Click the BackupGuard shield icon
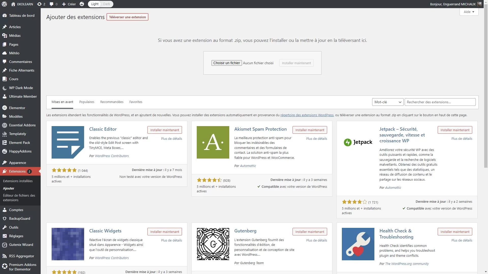 (5, 218)
